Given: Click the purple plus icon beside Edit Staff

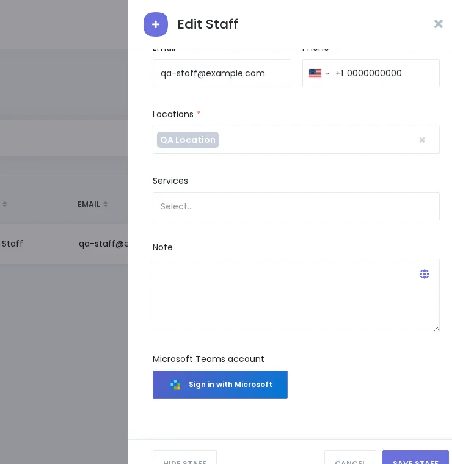Looking at the screenshot, I should tap(155, 24).
